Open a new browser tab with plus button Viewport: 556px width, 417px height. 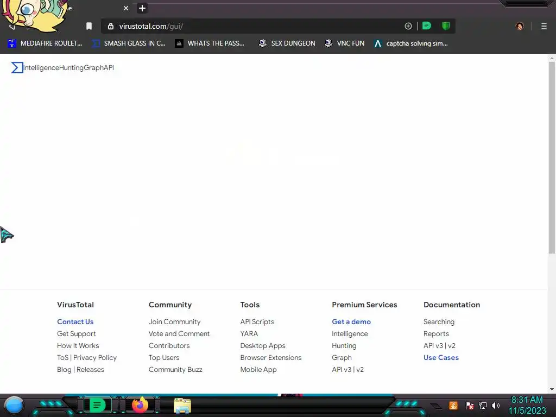point(142,8)
